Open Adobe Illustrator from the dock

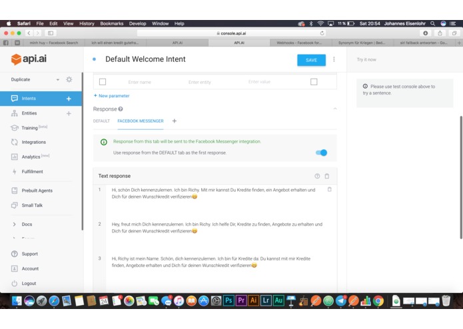click(254, 300)
